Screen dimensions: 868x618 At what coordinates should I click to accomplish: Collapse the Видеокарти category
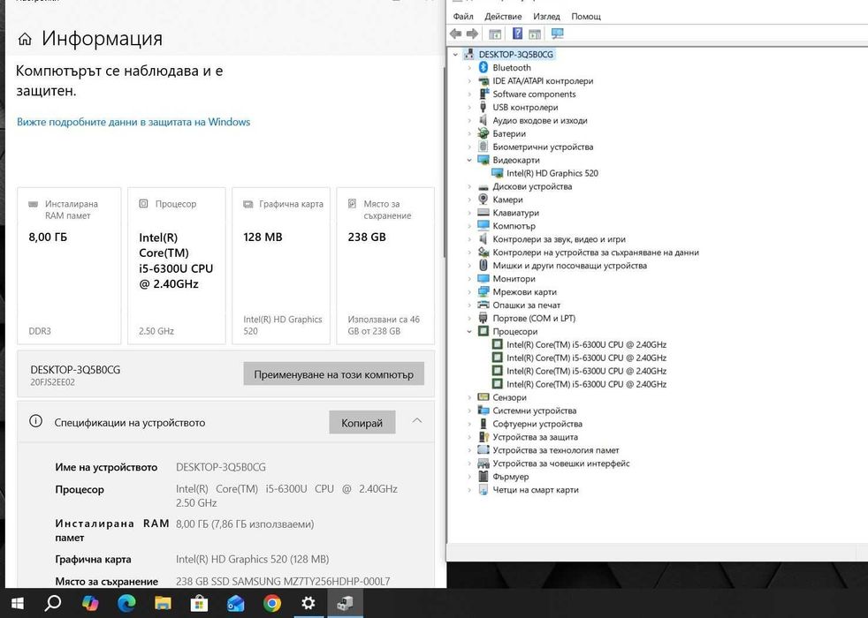(469, 160)
